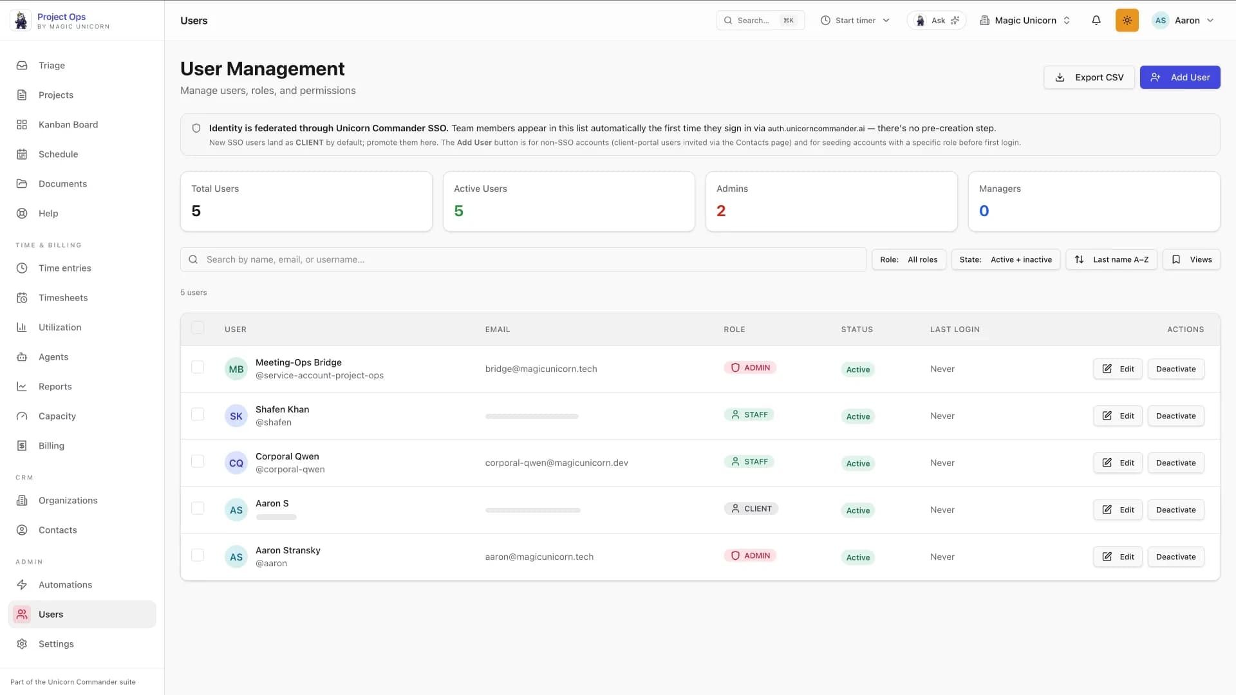
Task: Click the ADMIN badge for Aaron Stransky
Action: (750, 556)
